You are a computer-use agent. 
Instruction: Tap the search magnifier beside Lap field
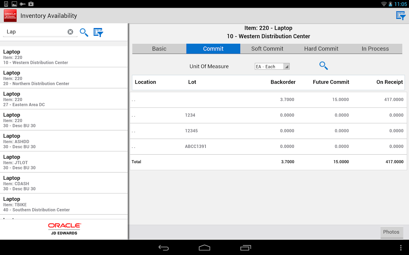tap(84, 32)
